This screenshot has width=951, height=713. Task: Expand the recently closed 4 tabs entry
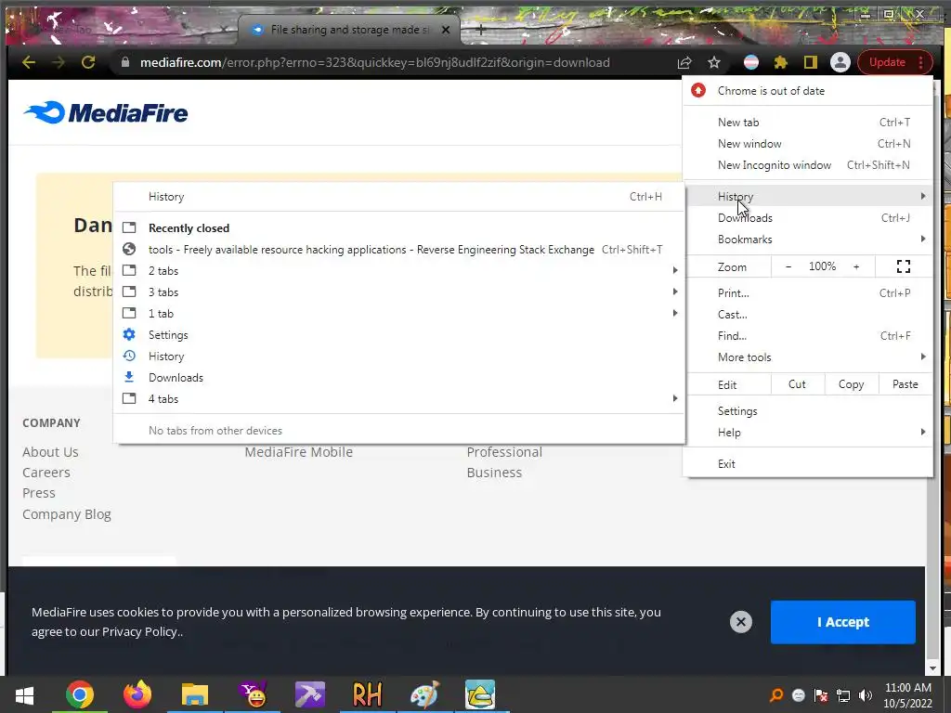tap(399, 399)
